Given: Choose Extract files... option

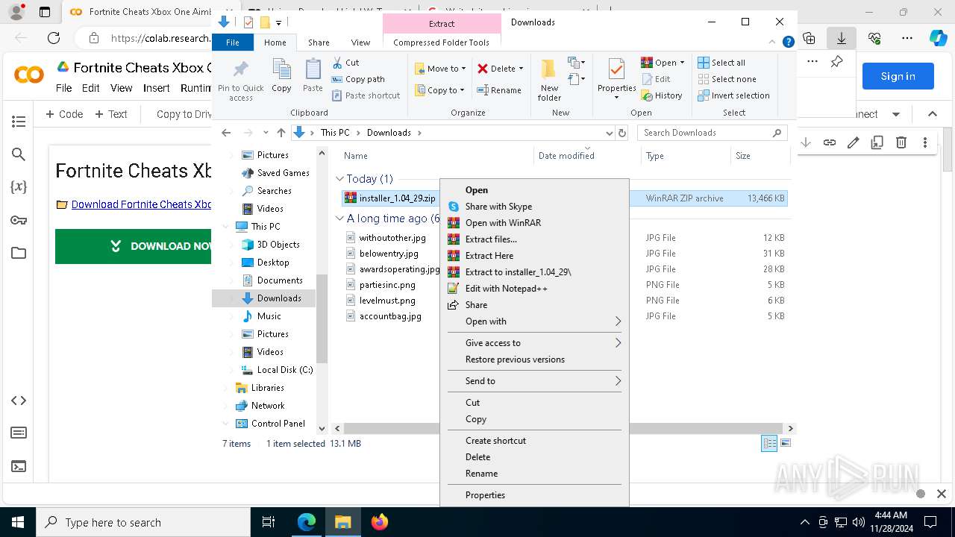Looking at the screenshot, I should click(x=534, y=239).
